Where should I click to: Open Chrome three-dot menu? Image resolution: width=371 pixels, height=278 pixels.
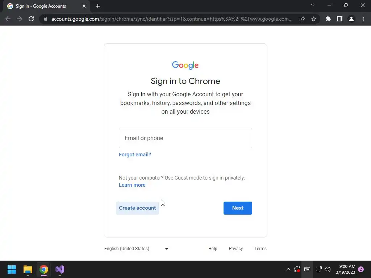(363, 19)
